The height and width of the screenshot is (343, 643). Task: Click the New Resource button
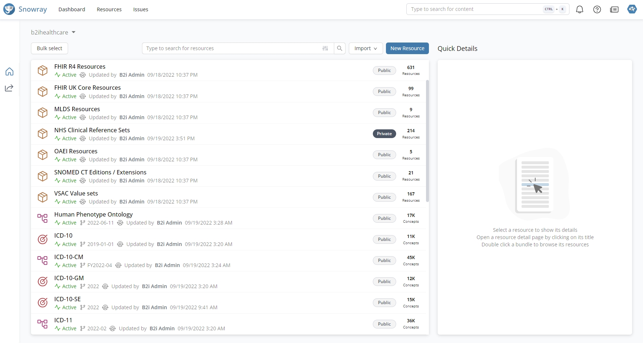click(x=407, y=48)
